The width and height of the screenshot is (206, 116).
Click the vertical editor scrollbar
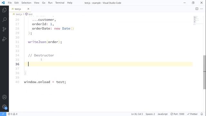click(x=204, y=72)
